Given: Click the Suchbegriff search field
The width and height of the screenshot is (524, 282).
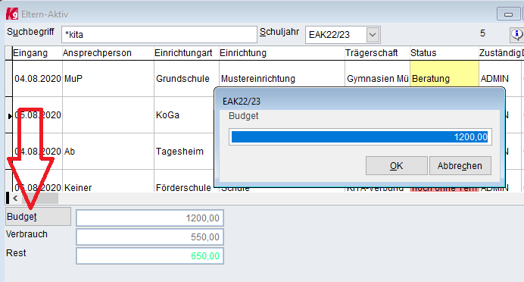Looking at the screenshot, I should 159,34.
